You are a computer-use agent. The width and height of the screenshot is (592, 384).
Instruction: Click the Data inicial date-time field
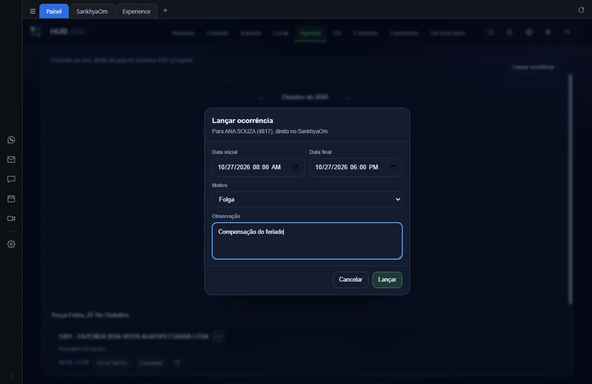coord(259,167)
